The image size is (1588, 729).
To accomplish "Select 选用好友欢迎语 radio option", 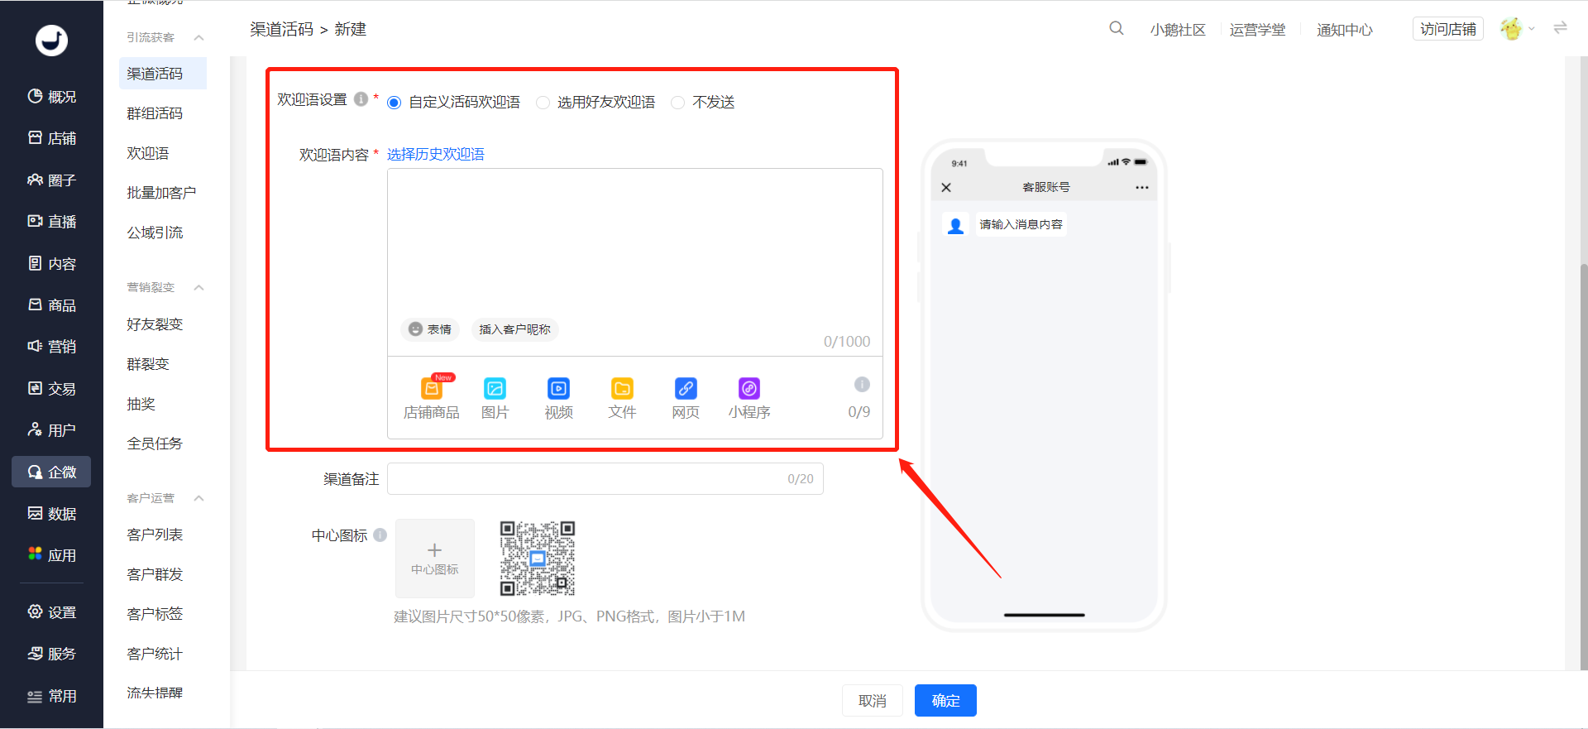I will [x=543, y=103].
